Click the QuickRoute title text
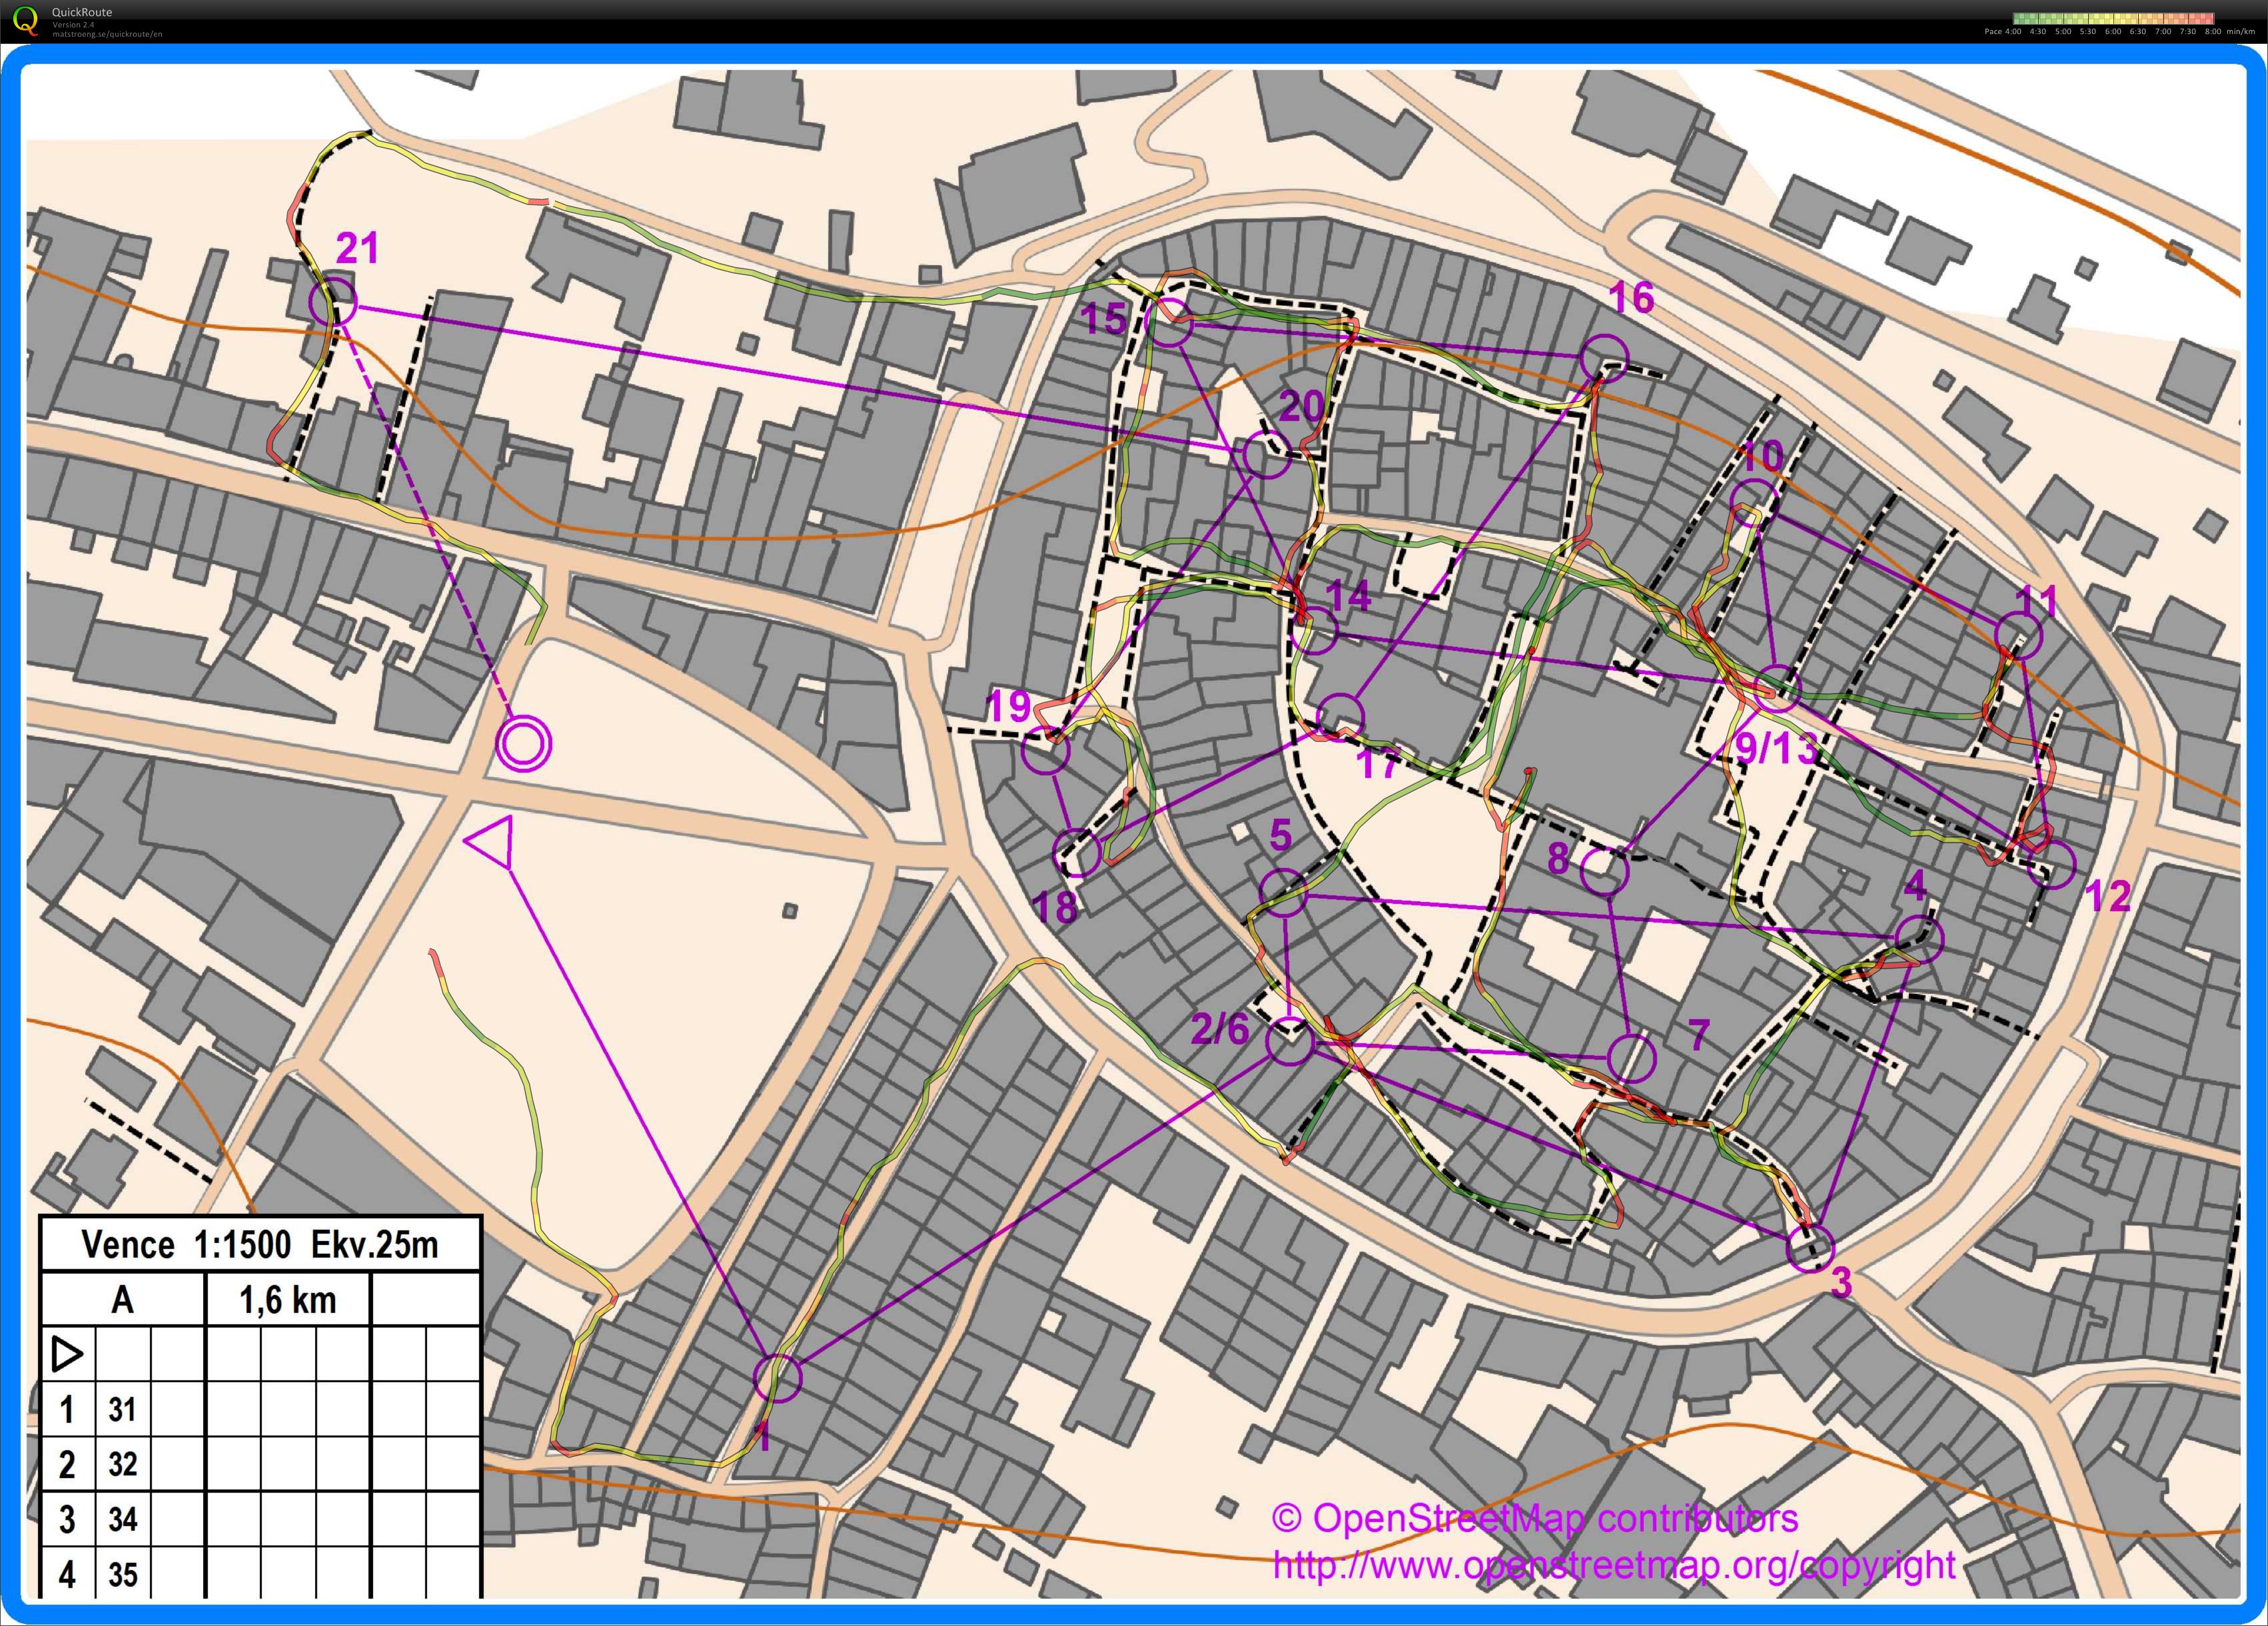 point(82,12)
